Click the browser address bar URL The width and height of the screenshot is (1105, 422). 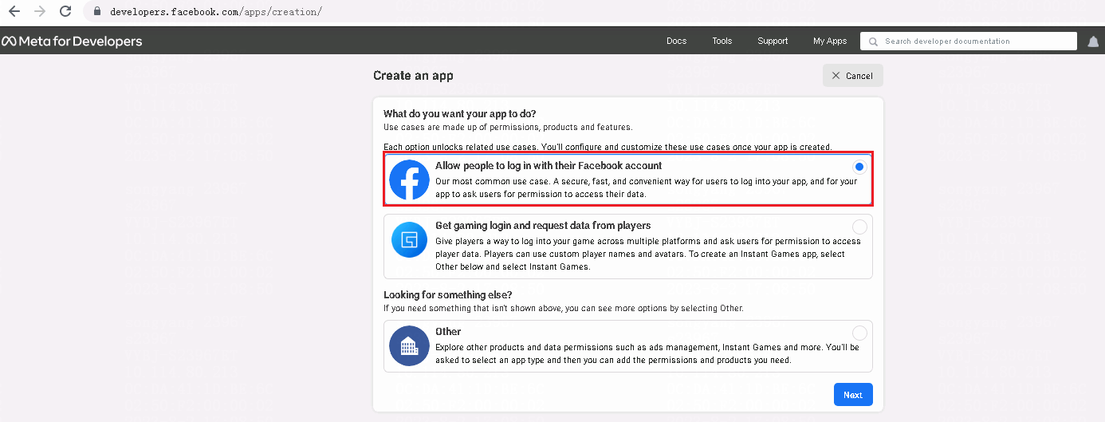(x=216, y=12)
